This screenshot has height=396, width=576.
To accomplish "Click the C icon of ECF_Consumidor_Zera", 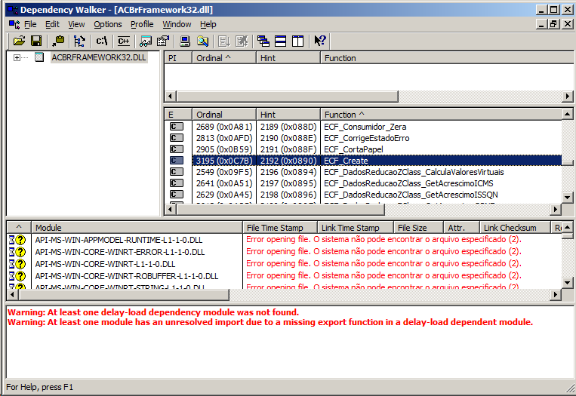I will pyautogui.click(x=177, y=127).
